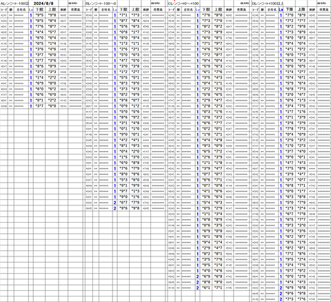
Task: Click the Bレンジ=-100~0 title cell
Action: [101, 3]
